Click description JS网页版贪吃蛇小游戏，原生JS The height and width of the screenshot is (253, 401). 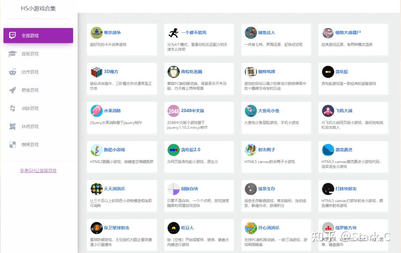coord(192,162)
